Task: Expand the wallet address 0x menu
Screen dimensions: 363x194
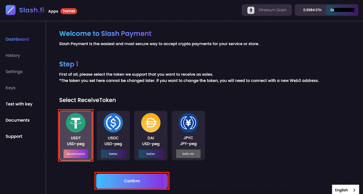Action: point(342,10)
